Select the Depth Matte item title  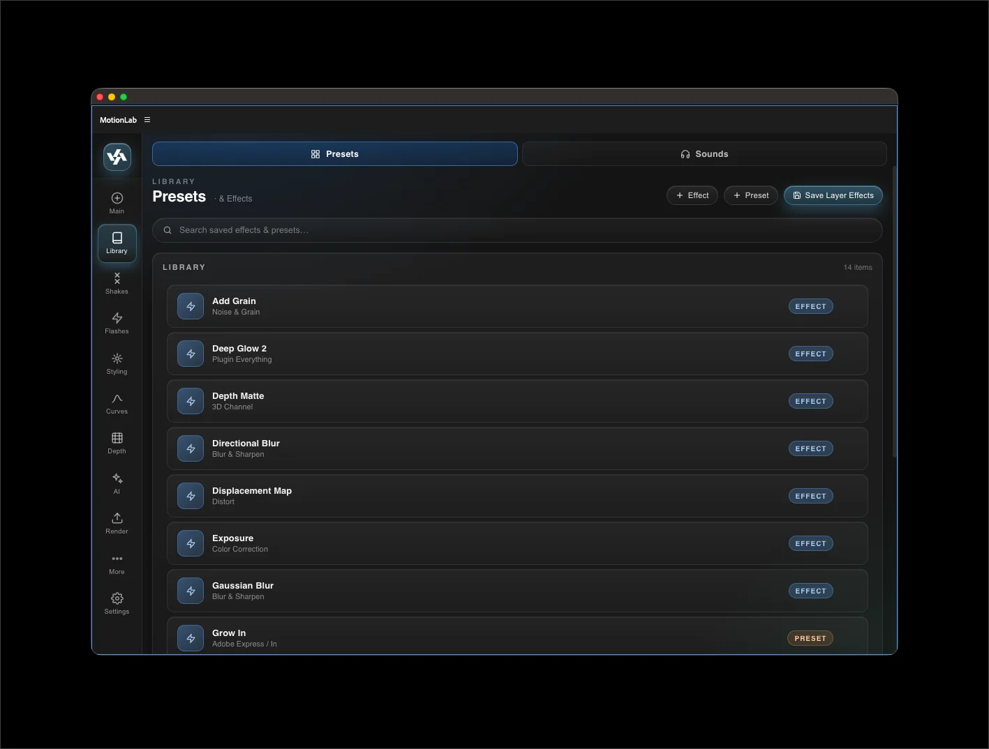click(238, 396)
